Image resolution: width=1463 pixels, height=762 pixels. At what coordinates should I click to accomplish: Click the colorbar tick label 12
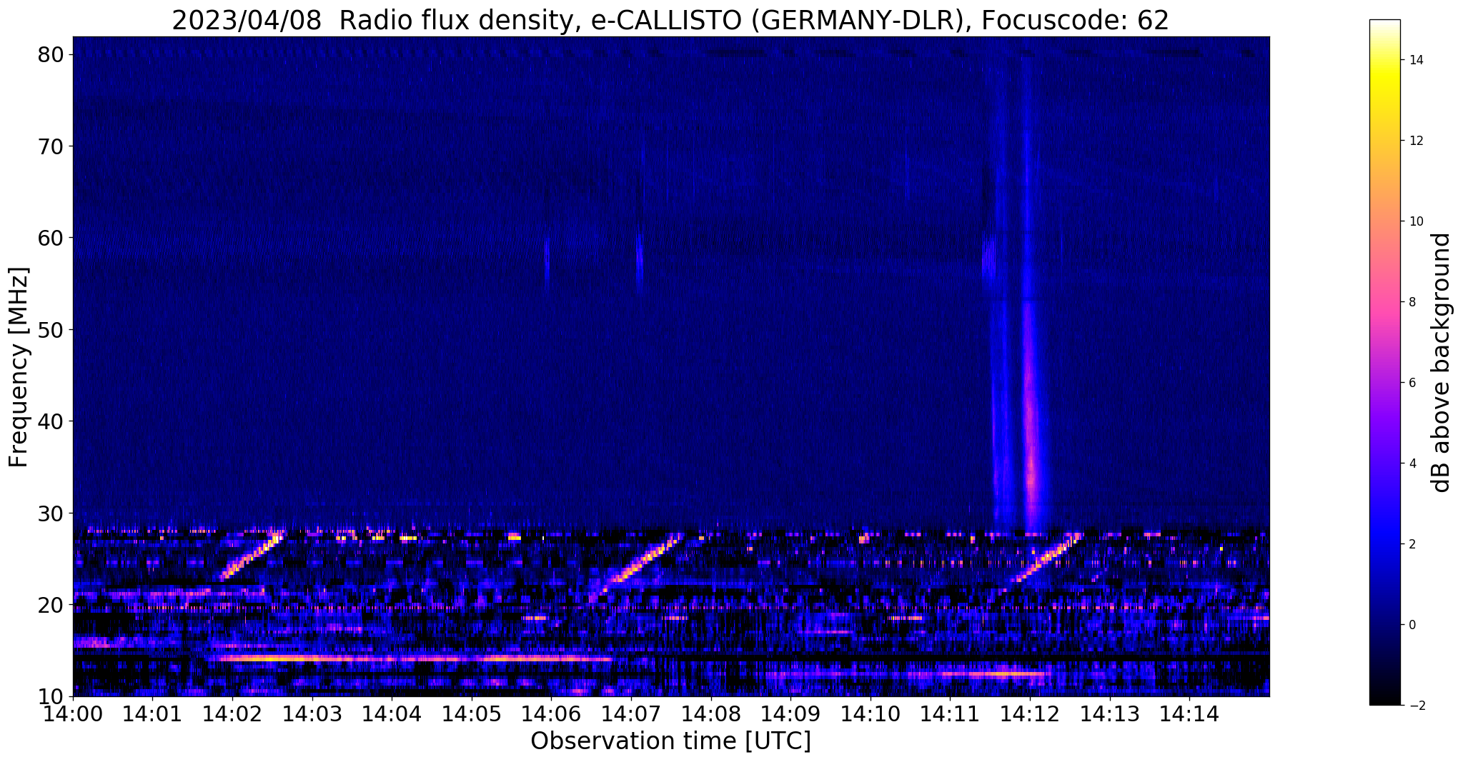1415,141
